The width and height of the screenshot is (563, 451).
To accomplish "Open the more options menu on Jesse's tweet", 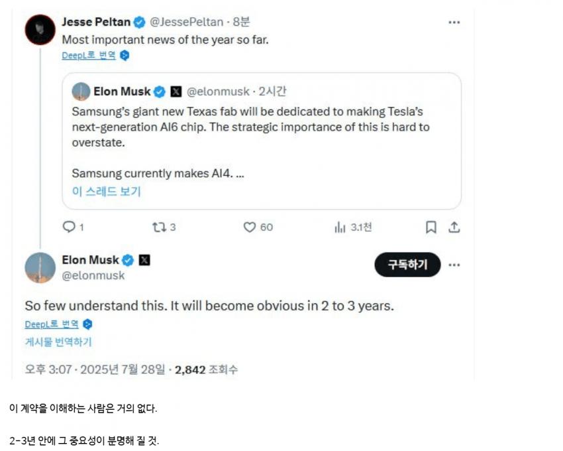I will coord(454,21).
